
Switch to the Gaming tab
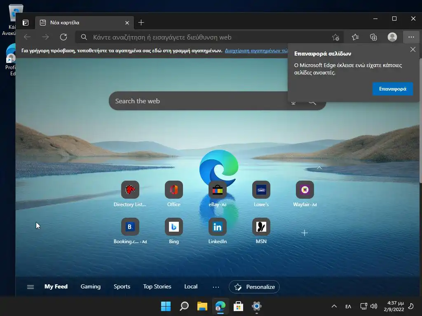point(90,287)
